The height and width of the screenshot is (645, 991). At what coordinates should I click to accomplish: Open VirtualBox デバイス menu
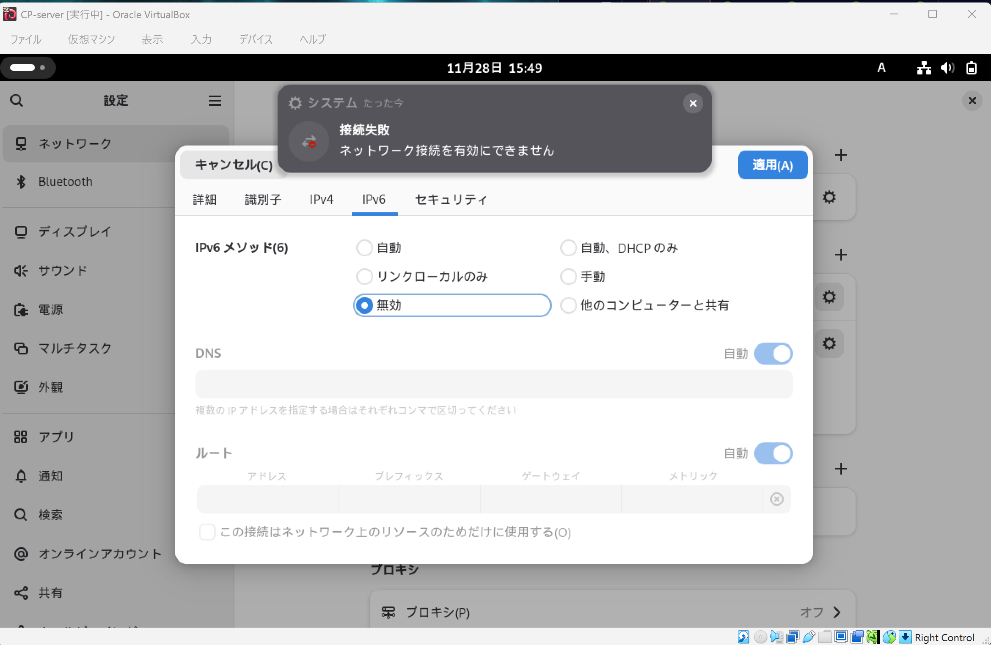256,39
